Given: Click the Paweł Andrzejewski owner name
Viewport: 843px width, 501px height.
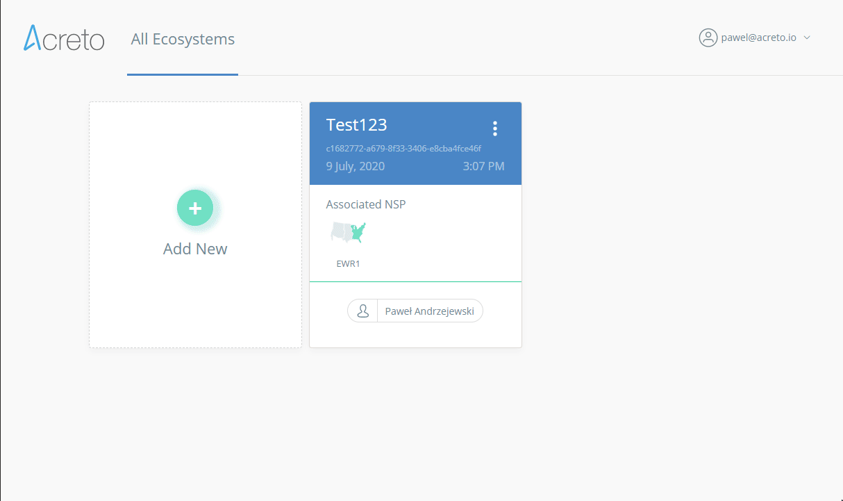Looking at the screenshot, I should 429,311.
